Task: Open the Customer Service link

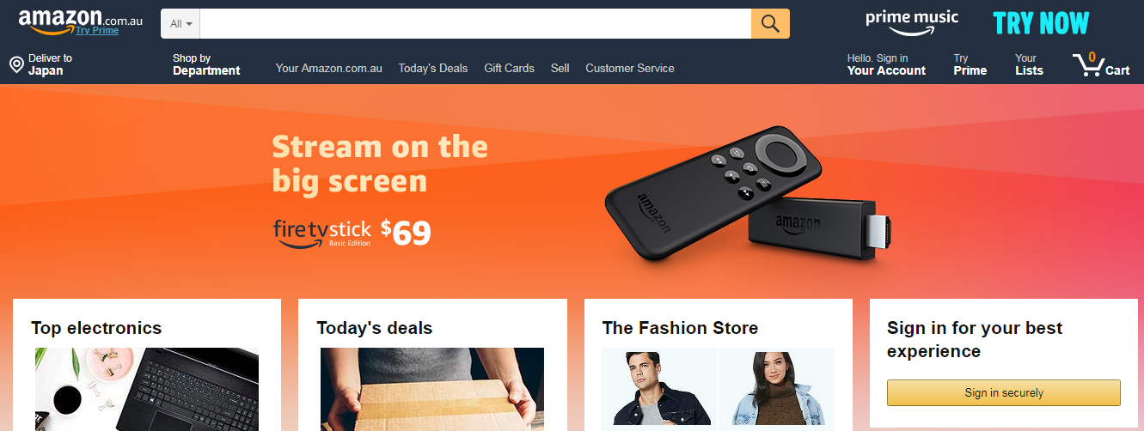Action: [x=630, y=68]
